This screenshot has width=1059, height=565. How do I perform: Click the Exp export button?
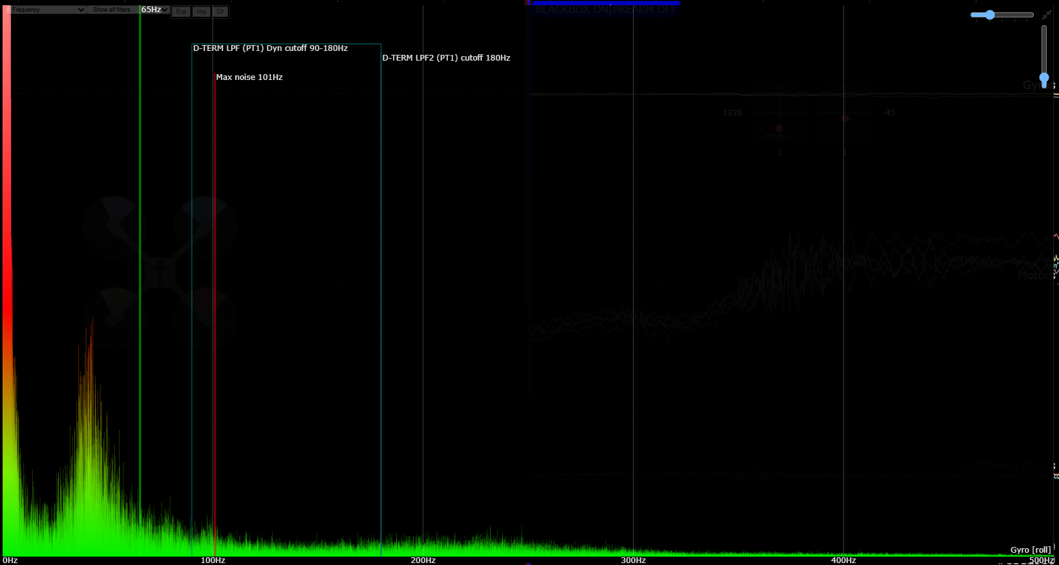point(181,12)
